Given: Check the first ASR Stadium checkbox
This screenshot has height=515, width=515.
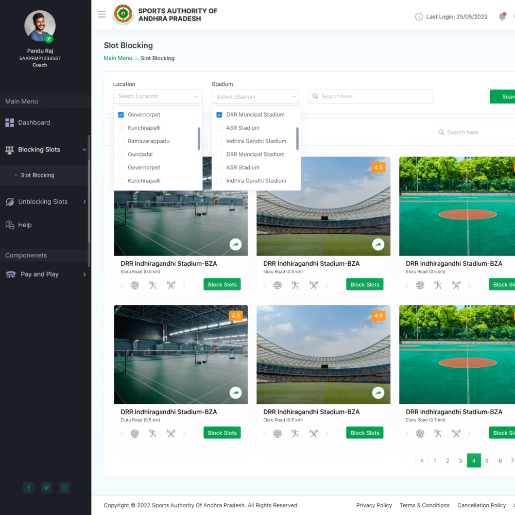Looking at the screenshot, I should click(x=219, y=128).
